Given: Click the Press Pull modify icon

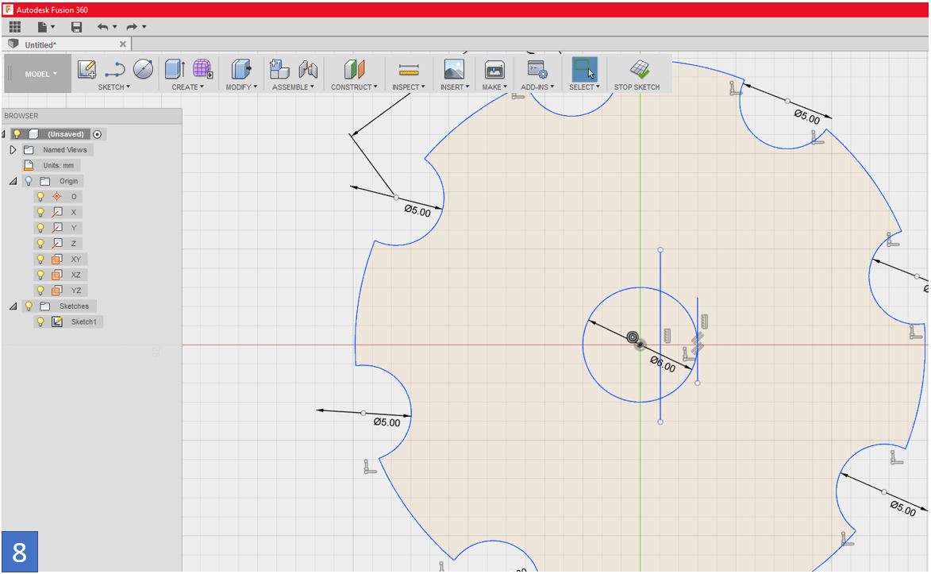Looking at the screenshot, I should pyautogui.click(x=241, y=70).
